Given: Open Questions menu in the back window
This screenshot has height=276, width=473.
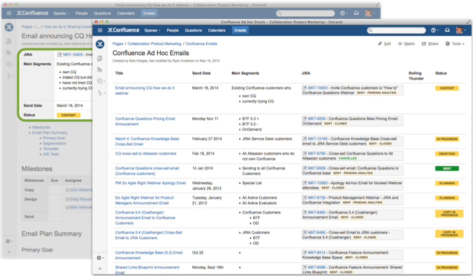Looking at the screenshot, I should (102, 13).
